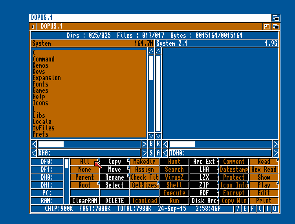Select DH0: in the drive list
The height and width of the screenshot is (224, 295).
click(47, 177)
